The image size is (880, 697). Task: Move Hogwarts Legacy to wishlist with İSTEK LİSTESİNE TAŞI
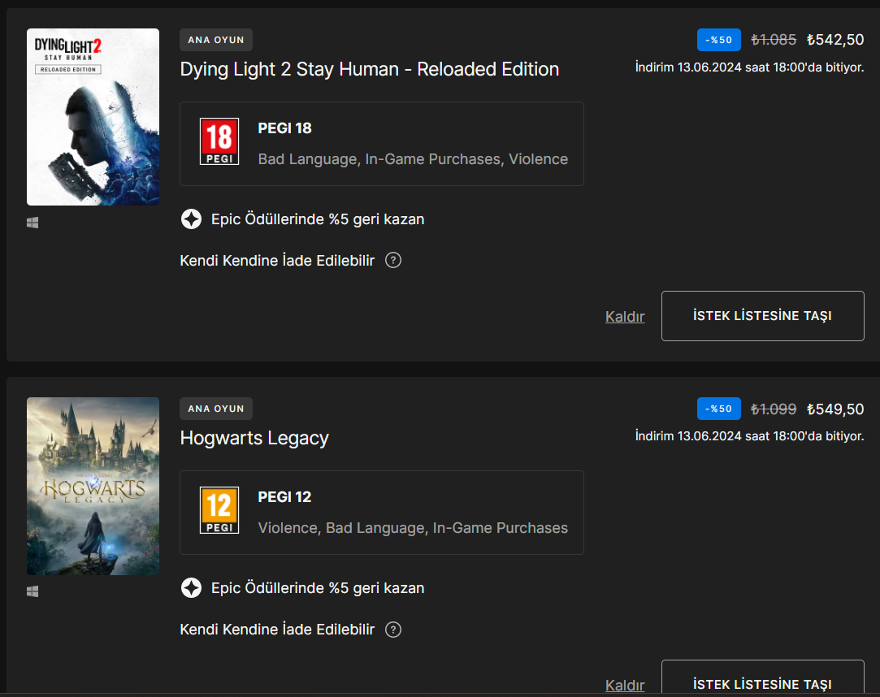coord(763,678)
